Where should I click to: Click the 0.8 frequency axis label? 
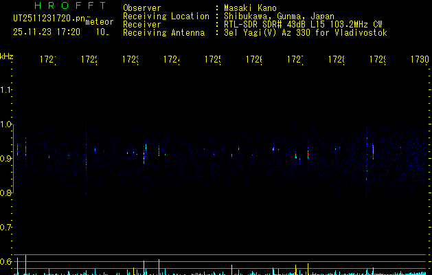pos(5,192)
